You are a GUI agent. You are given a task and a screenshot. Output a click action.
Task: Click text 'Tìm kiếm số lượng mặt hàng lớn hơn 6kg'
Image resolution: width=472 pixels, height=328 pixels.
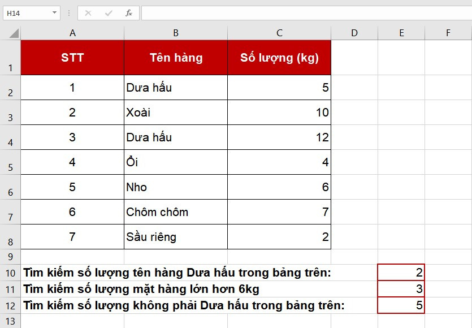click(141, 289)
